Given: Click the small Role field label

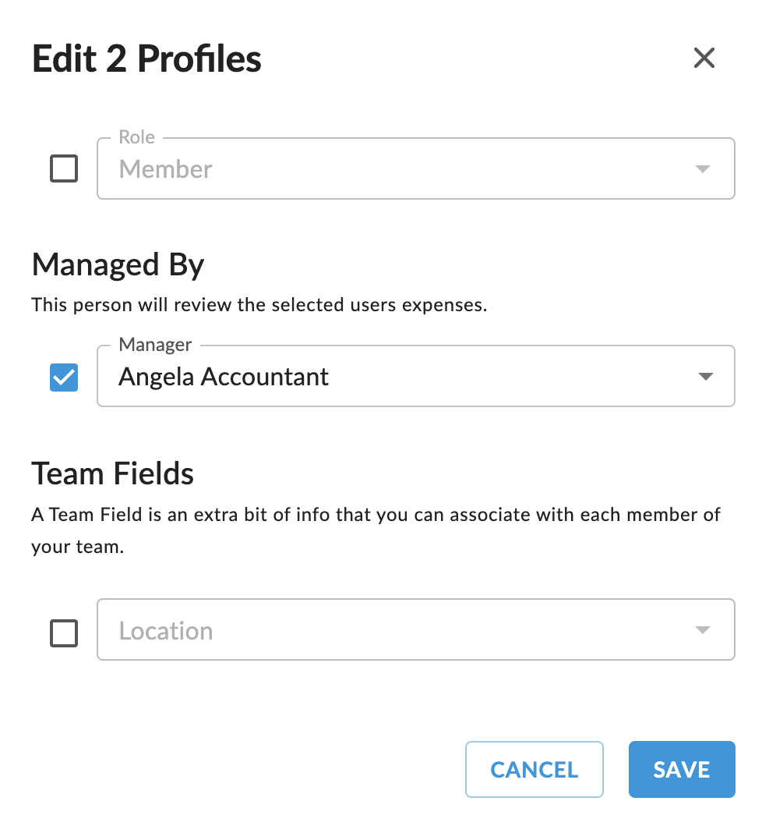Looking at the screenshot, I should 136,137.
